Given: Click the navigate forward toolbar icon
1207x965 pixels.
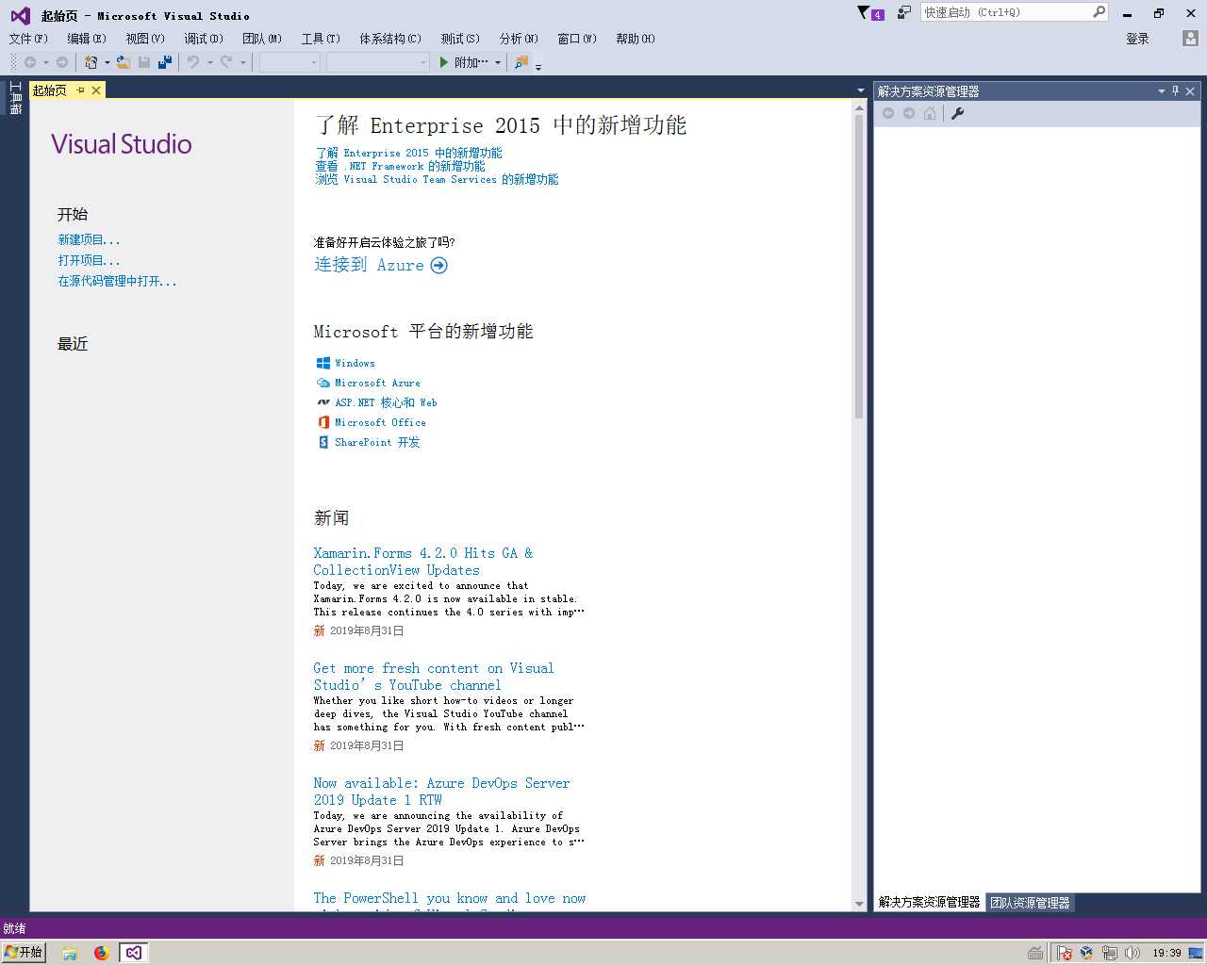Looking at the screenshot, I should click(x=62, y=62).
